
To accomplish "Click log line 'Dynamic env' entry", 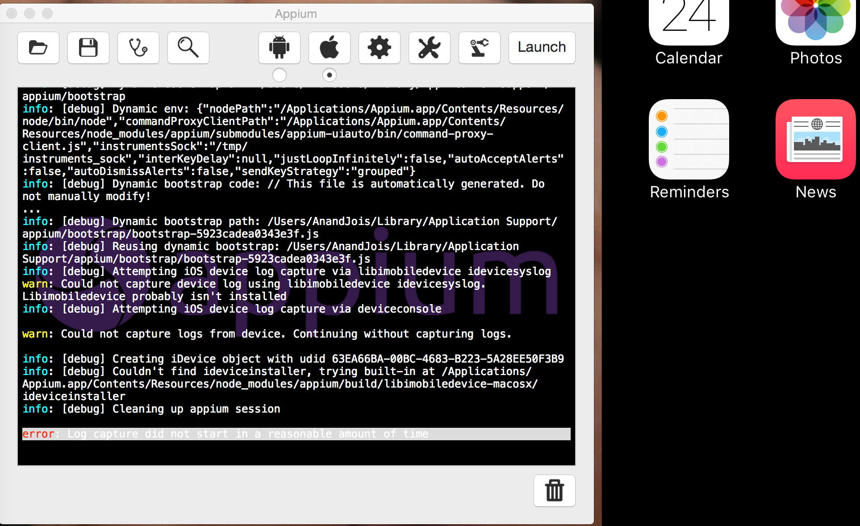I will click(x=293, y=140).
